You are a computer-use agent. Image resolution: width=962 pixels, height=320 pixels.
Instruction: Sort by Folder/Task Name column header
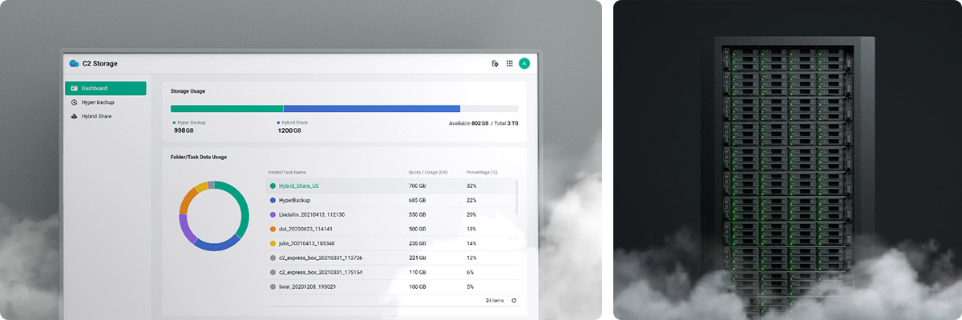(x=287, y=172)
